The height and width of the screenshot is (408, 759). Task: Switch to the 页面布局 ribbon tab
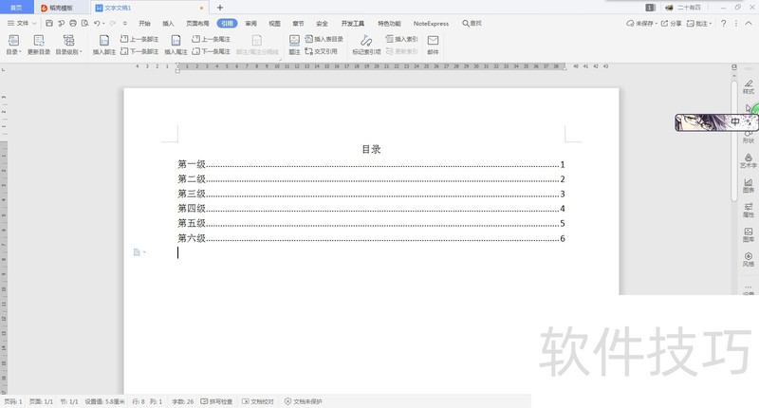(197, 23)
